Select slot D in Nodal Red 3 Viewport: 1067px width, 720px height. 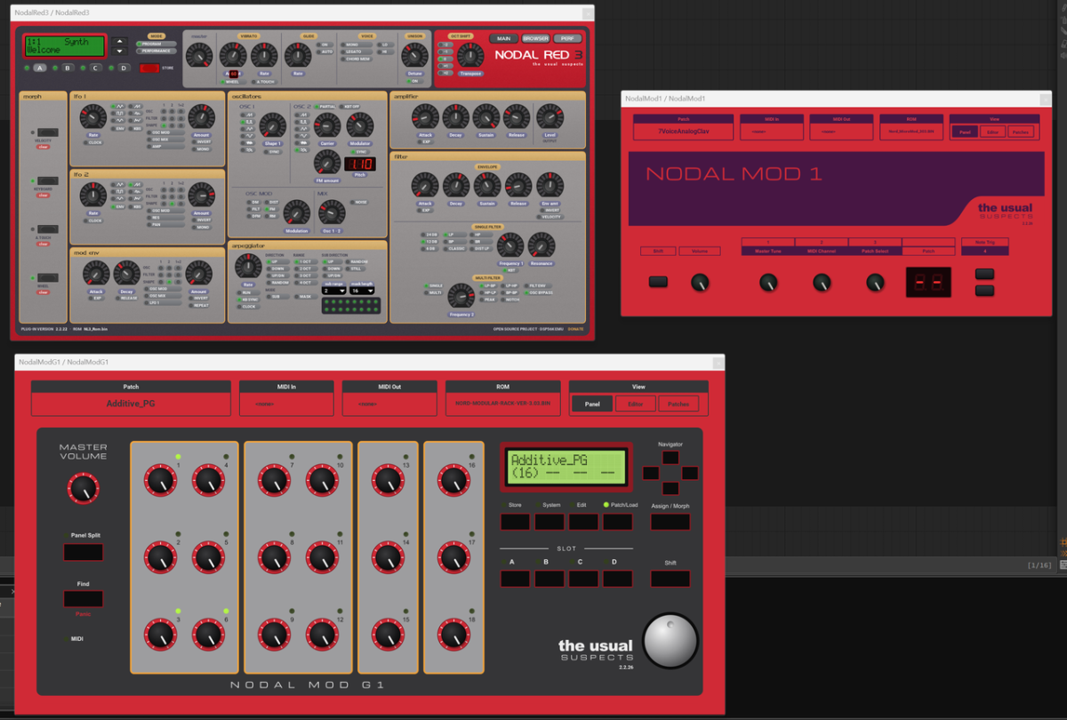[x=124, y=68]
